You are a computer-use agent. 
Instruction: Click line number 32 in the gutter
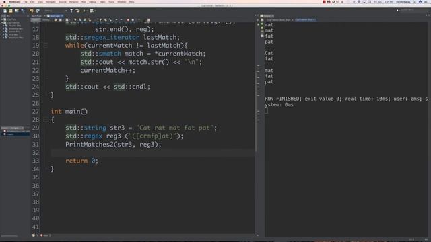(x=36, y=153)
